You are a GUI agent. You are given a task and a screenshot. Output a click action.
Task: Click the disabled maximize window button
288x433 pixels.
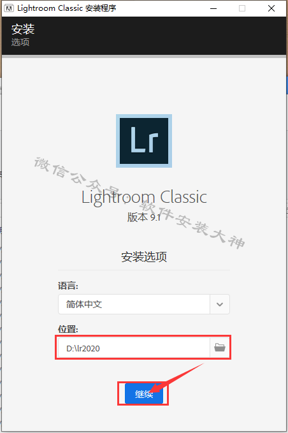[242, 8]
